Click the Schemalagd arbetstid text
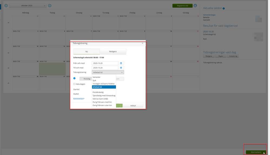Screen dimensions: 270x155 tap(88, 58)
